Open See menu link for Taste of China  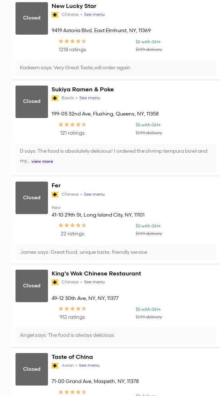(89, 366)
